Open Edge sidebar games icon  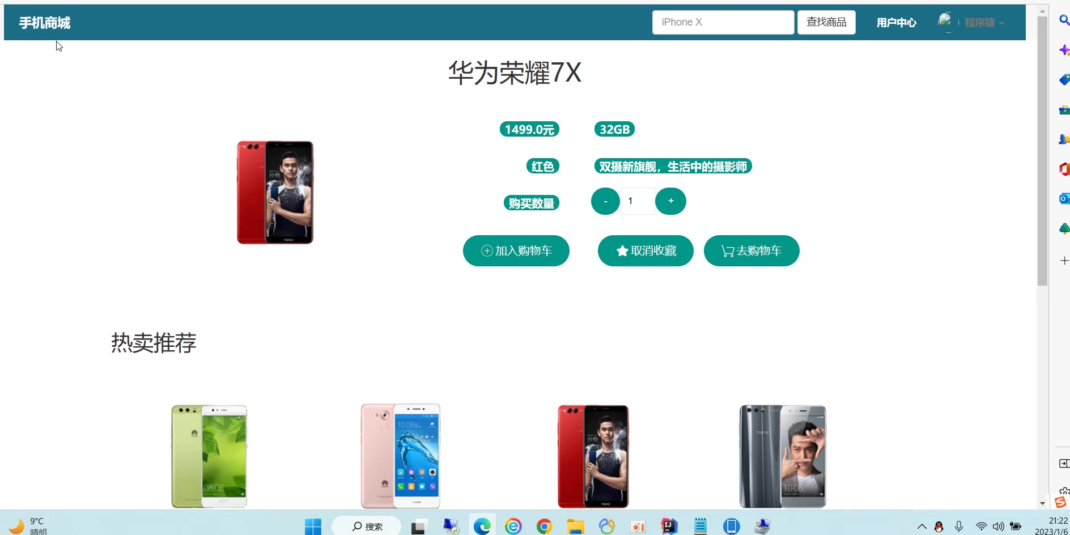1064,139
